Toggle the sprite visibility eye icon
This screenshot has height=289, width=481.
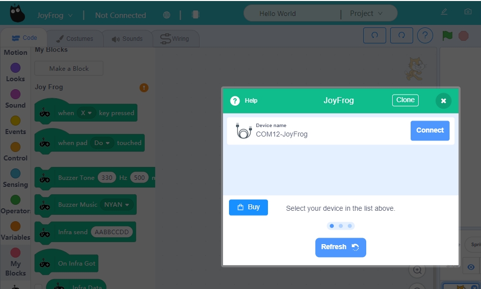[x=471, y=267]
